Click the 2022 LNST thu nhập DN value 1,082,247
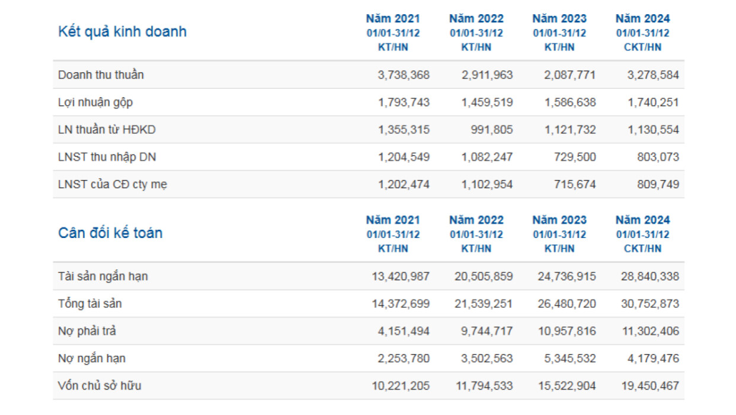This screenshot has width=736, height=415. [487, 157]
